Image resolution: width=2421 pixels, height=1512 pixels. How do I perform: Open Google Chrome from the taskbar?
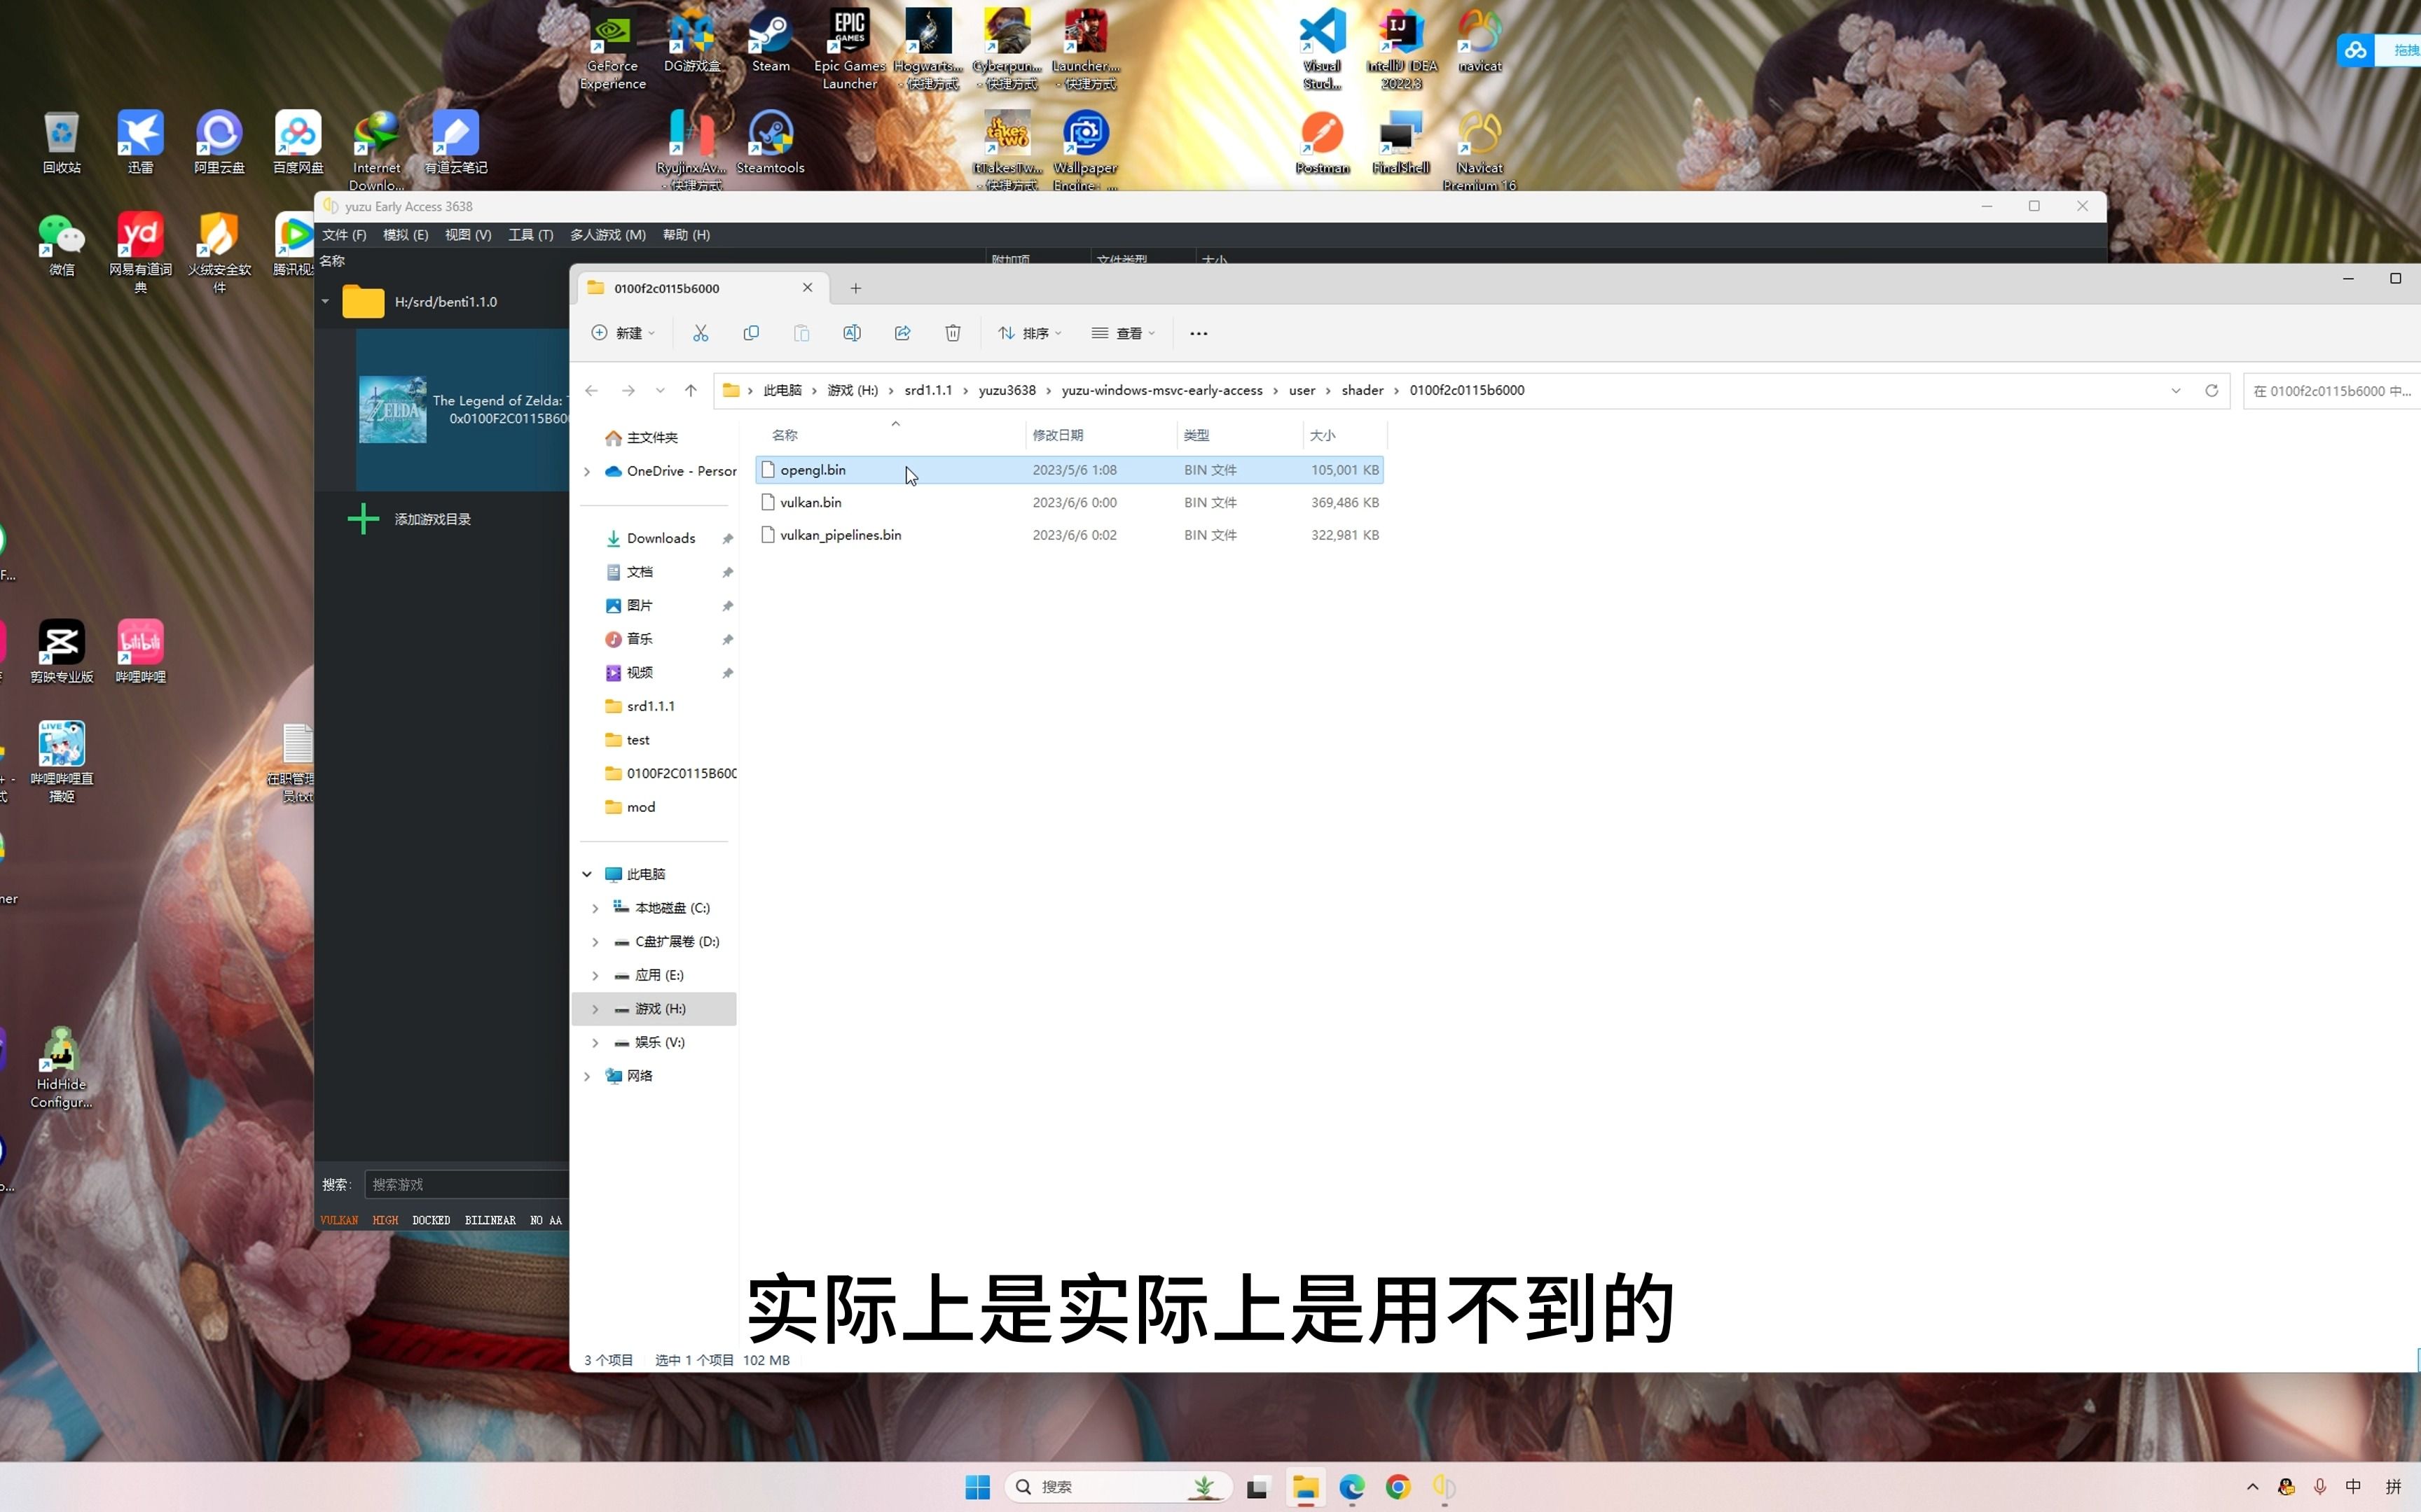(x=1398, y=1487)
